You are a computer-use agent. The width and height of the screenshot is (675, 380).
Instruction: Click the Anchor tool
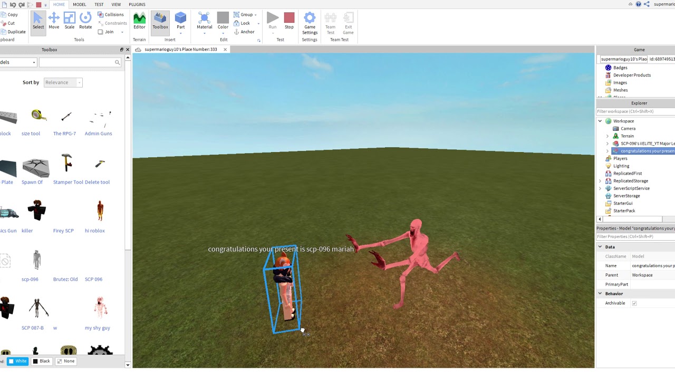point(244,32)
